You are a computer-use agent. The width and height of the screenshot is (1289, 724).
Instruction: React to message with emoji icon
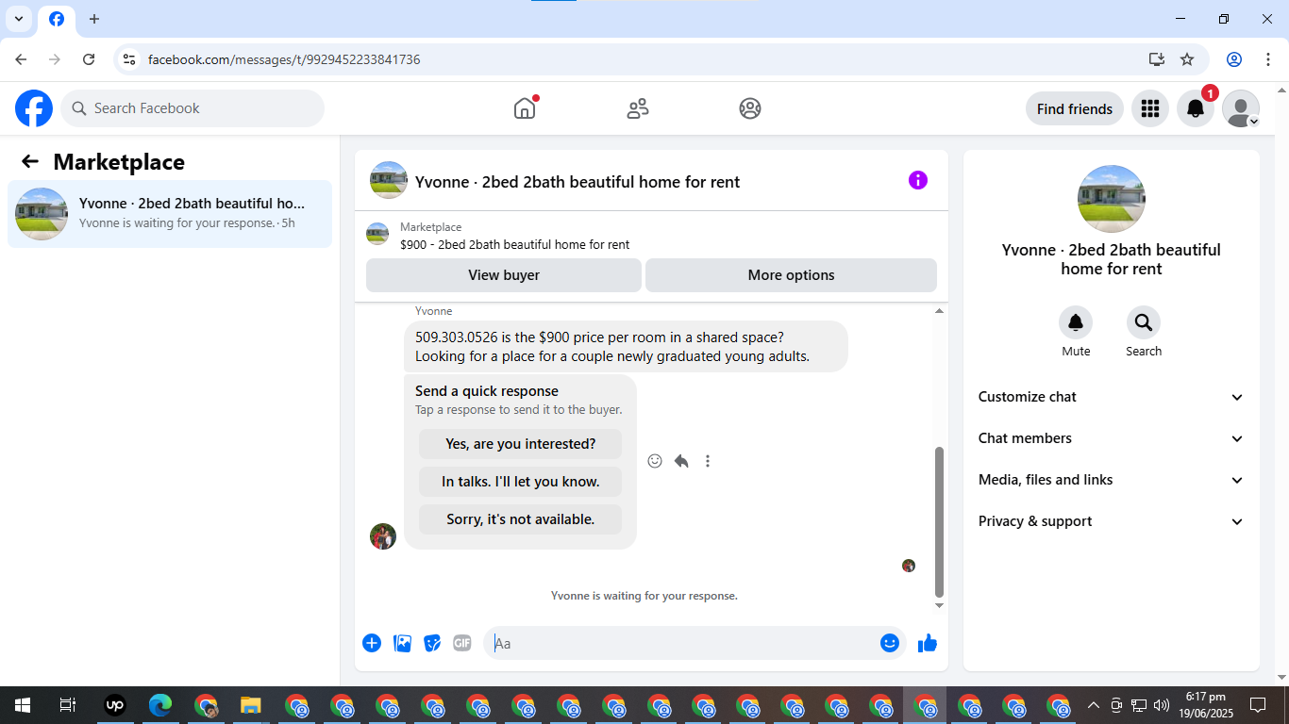655,461
